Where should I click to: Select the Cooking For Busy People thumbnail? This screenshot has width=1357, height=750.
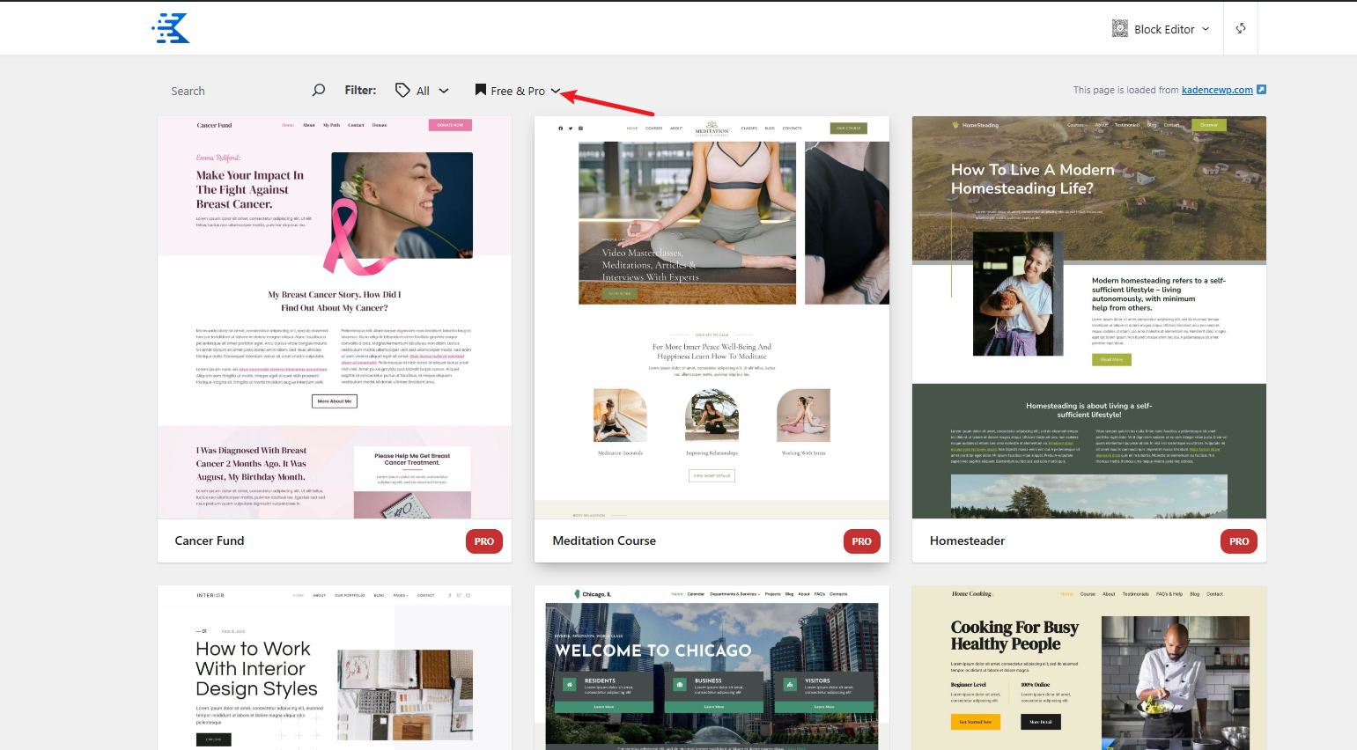pos(1089,667)
